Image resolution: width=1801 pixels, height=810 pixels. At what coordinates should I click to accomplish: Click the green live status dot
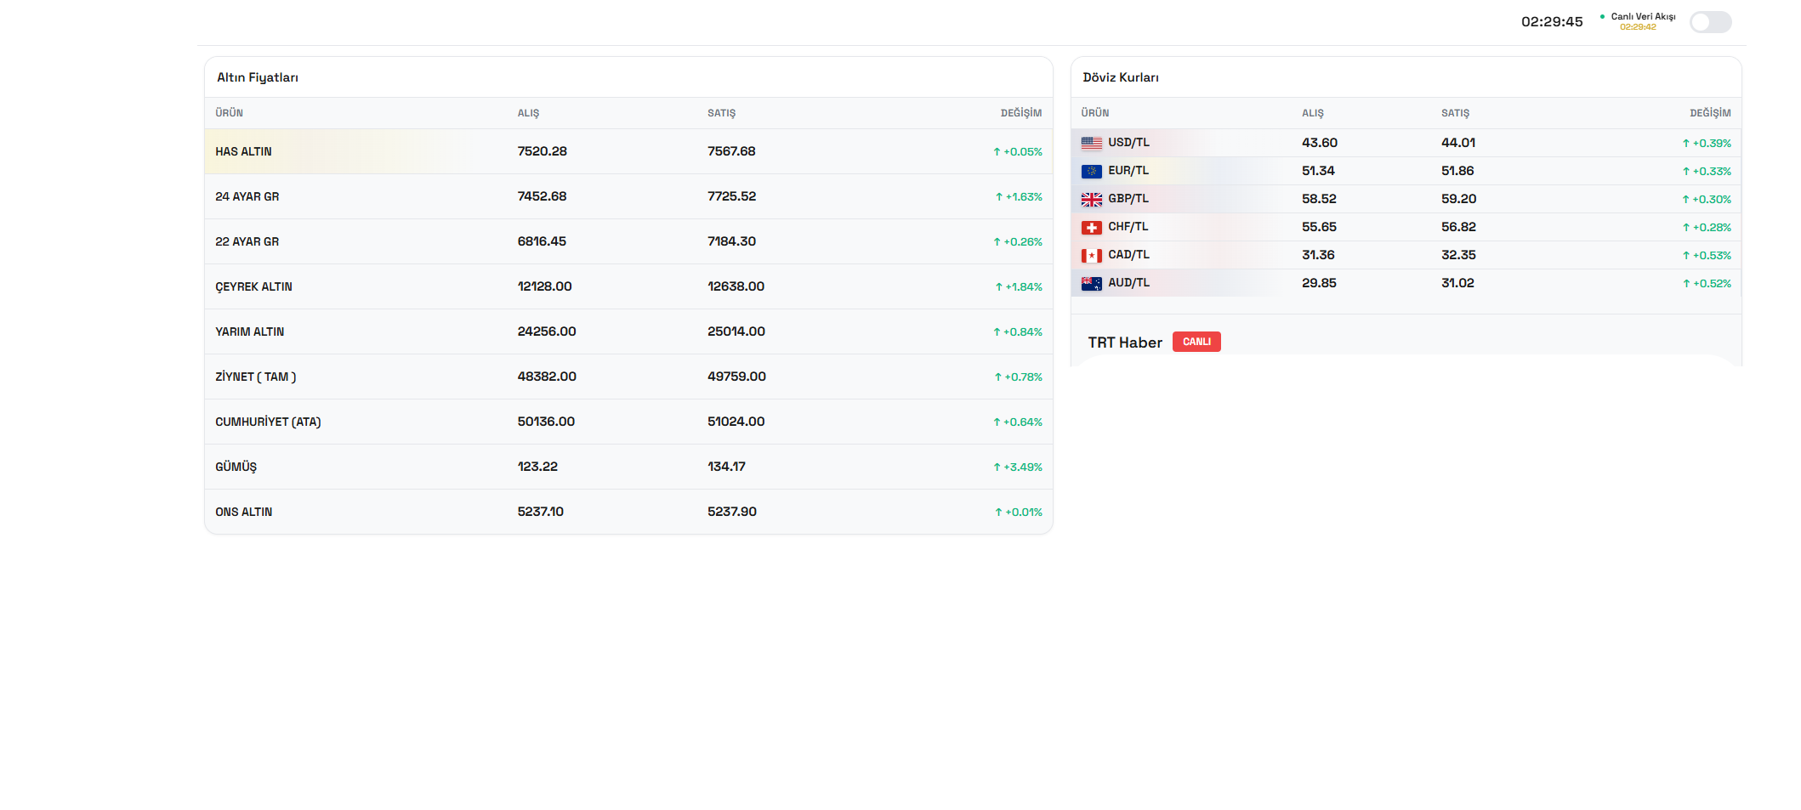tap(1602, 17)
